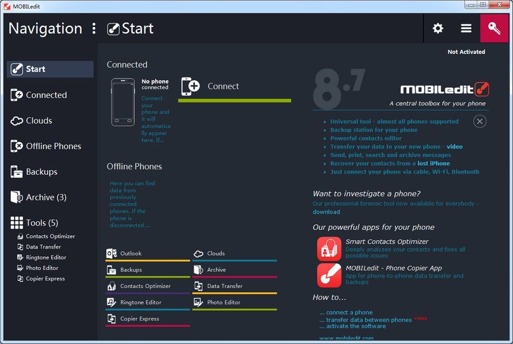Select Photo Editor under Tools
The height and width of the screenshot is (344, 513).
coord(38,268)
